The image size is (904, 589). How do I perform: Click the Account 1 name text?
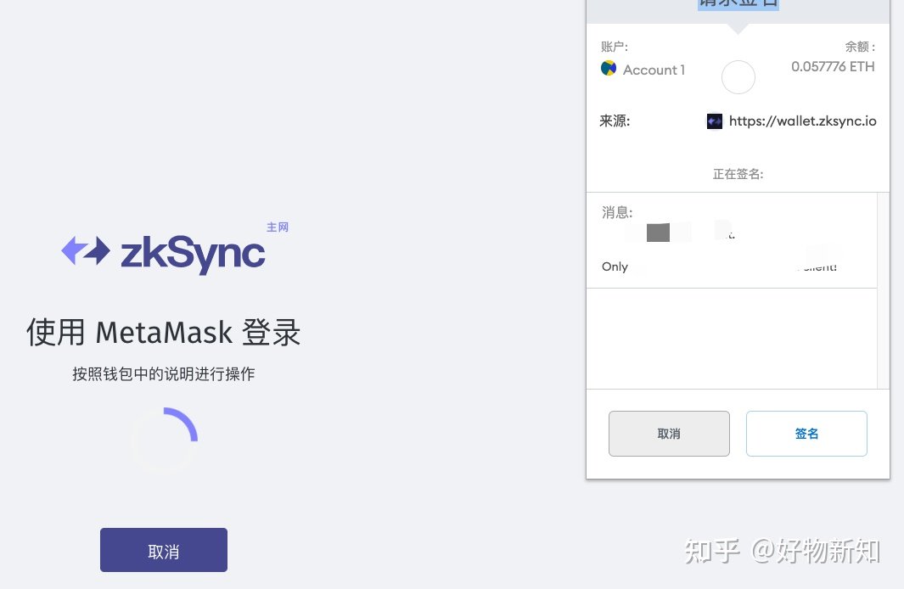[x=654, y=70]
